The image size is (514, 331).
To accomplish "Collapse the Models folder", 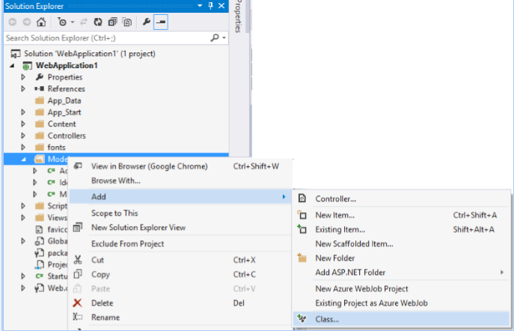I will pos(24,160).
